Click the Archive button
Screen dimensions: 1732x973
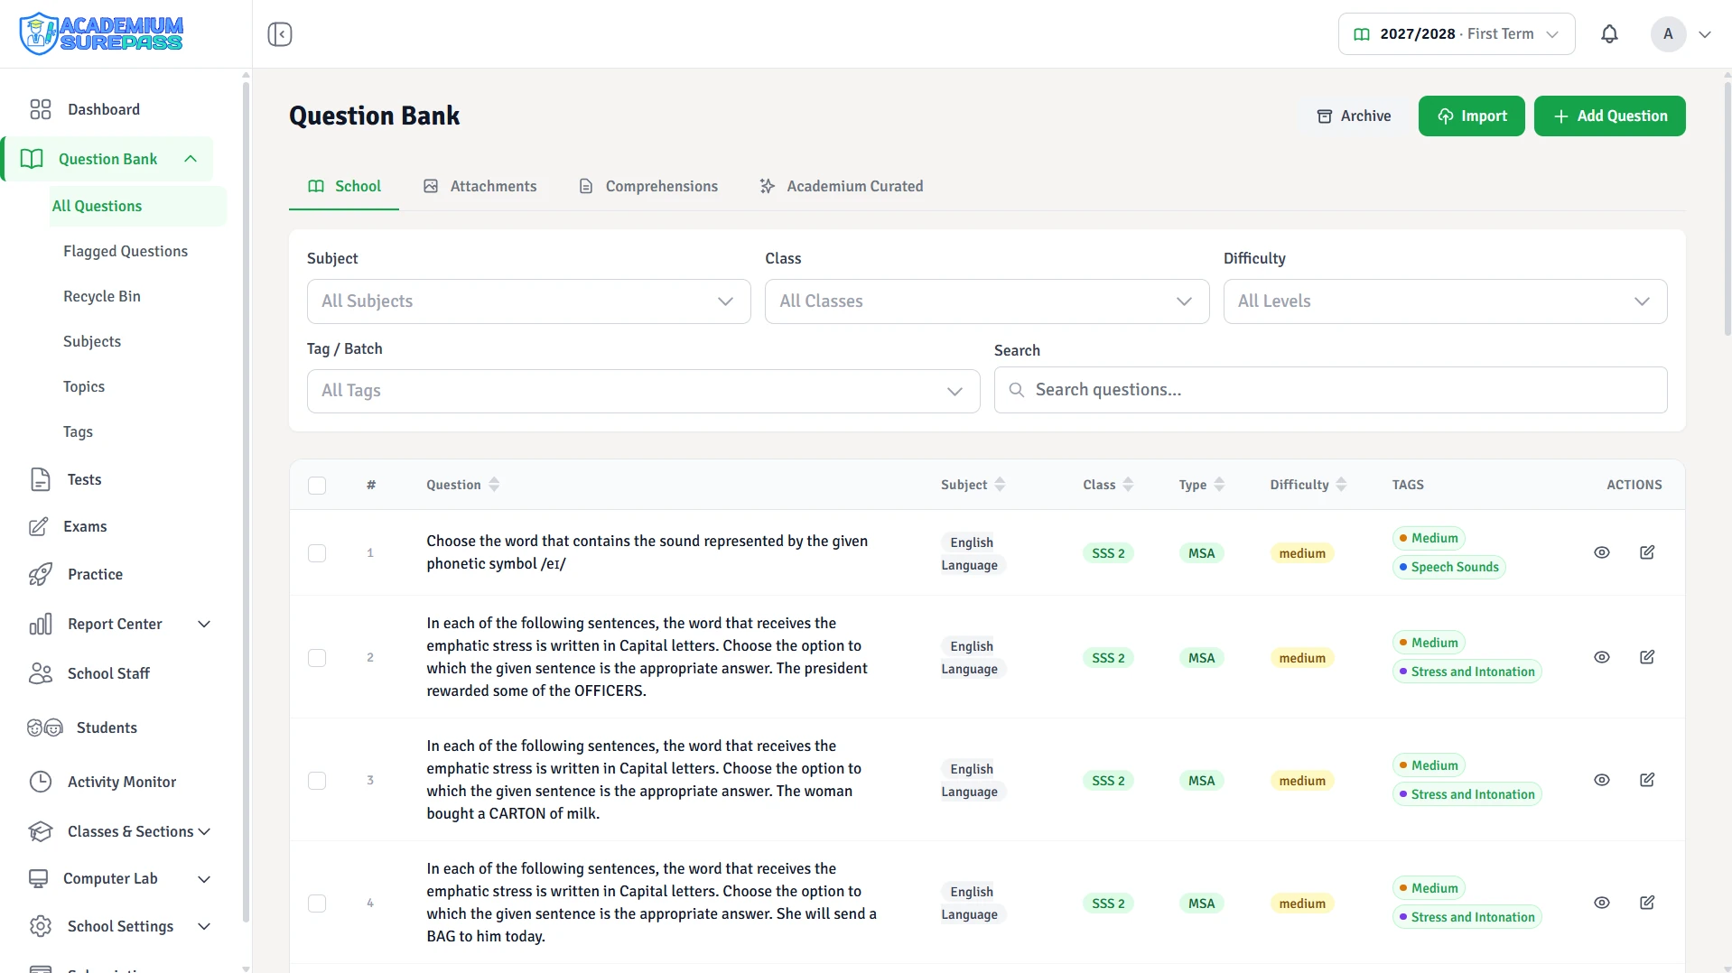point(1354,116)
